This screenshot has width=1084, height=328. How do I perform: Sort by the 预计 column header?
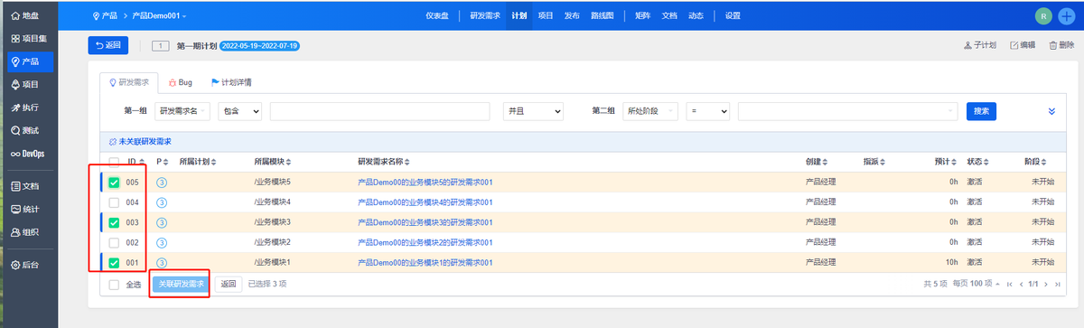coord(945,162)
